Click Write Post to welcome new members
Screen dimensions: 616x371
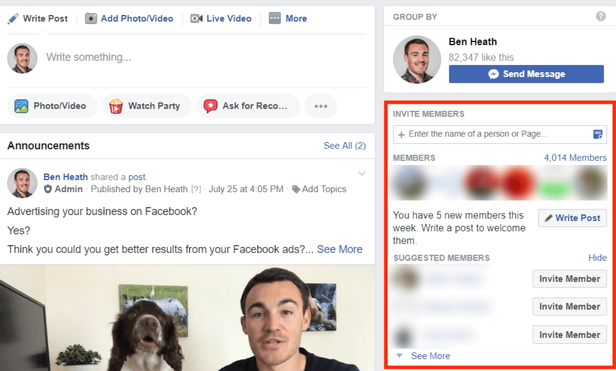[x=572, y=218]
